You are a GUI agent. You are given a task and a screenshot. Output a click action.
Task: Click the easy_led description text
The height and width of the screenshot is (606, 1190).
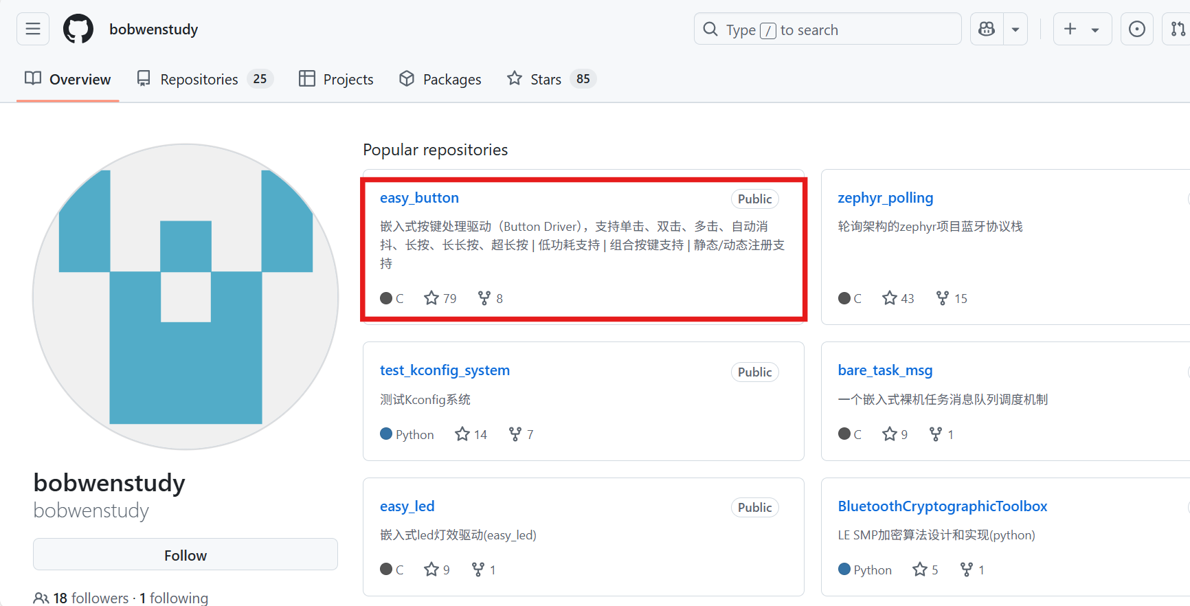pyautogui.click(x=458, y=535)
